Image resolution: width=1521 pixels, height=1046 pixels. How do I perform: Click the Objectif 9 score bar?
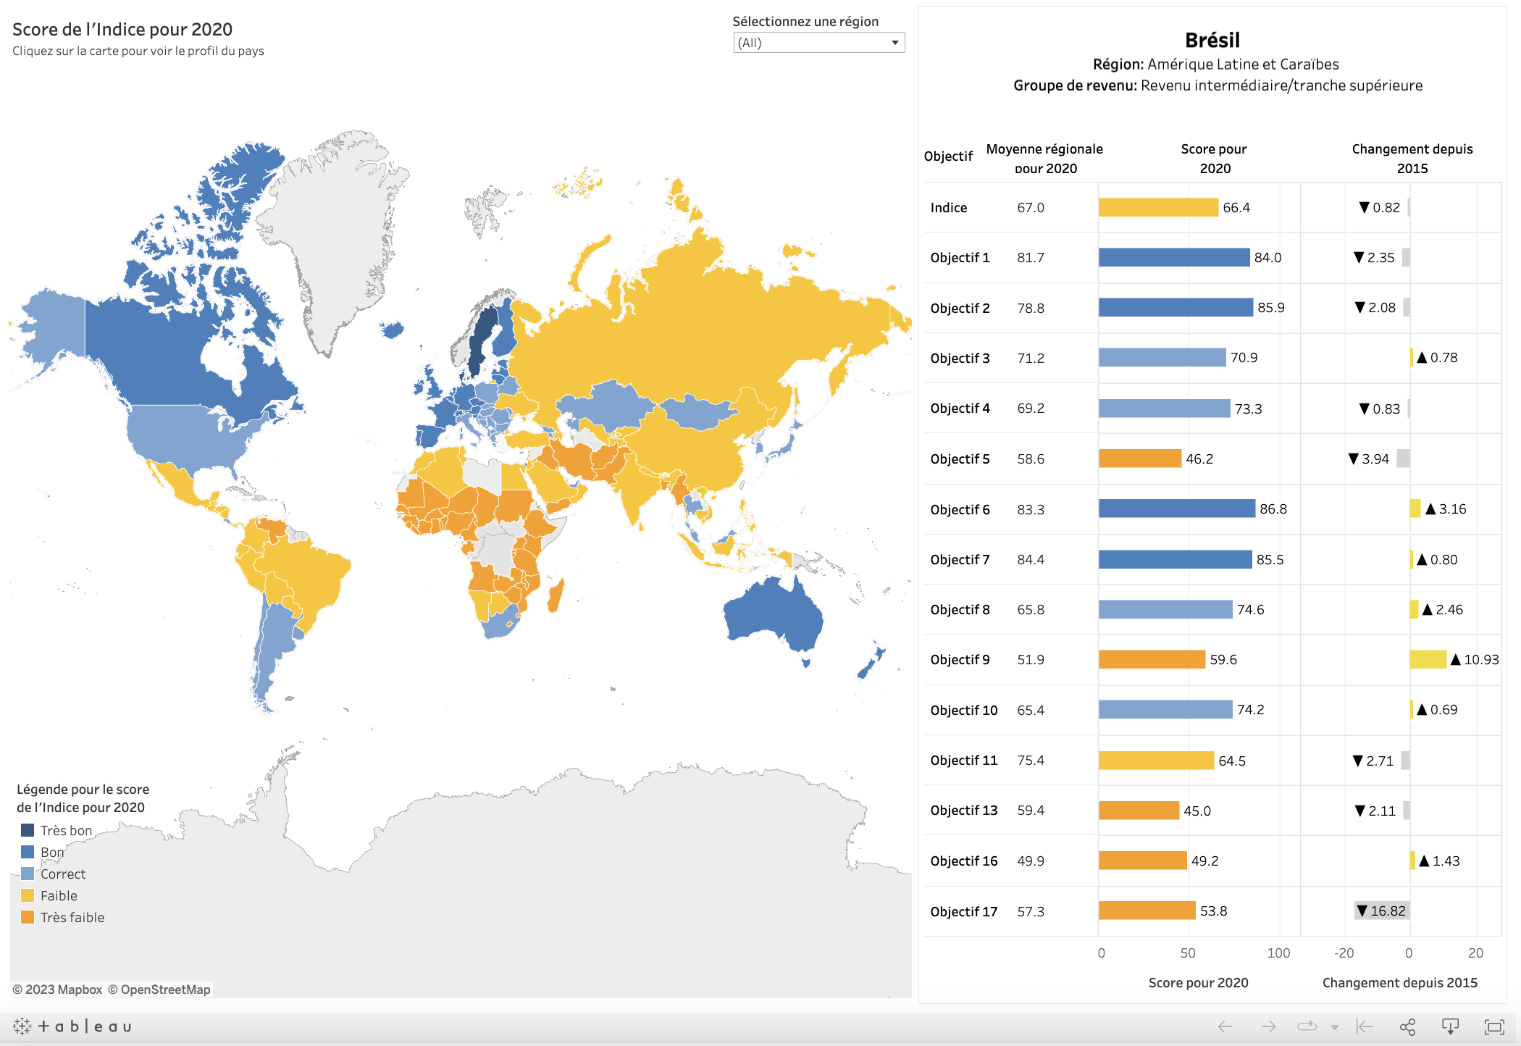[x=1151, y=659]
